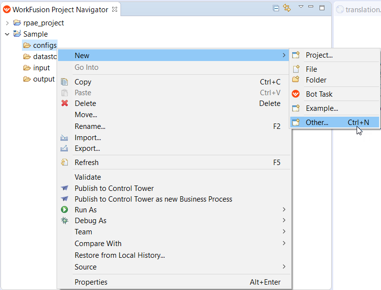Screen dimensions: 381x290
Task: Collapse the Sample project node
Action: [x=7, y=34]
